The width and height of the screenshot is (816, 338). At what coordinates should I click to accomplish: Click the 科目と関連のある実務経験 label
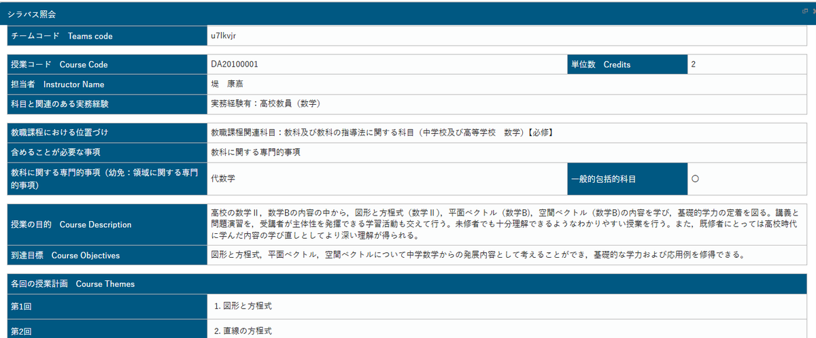click(x=60, y=105)
